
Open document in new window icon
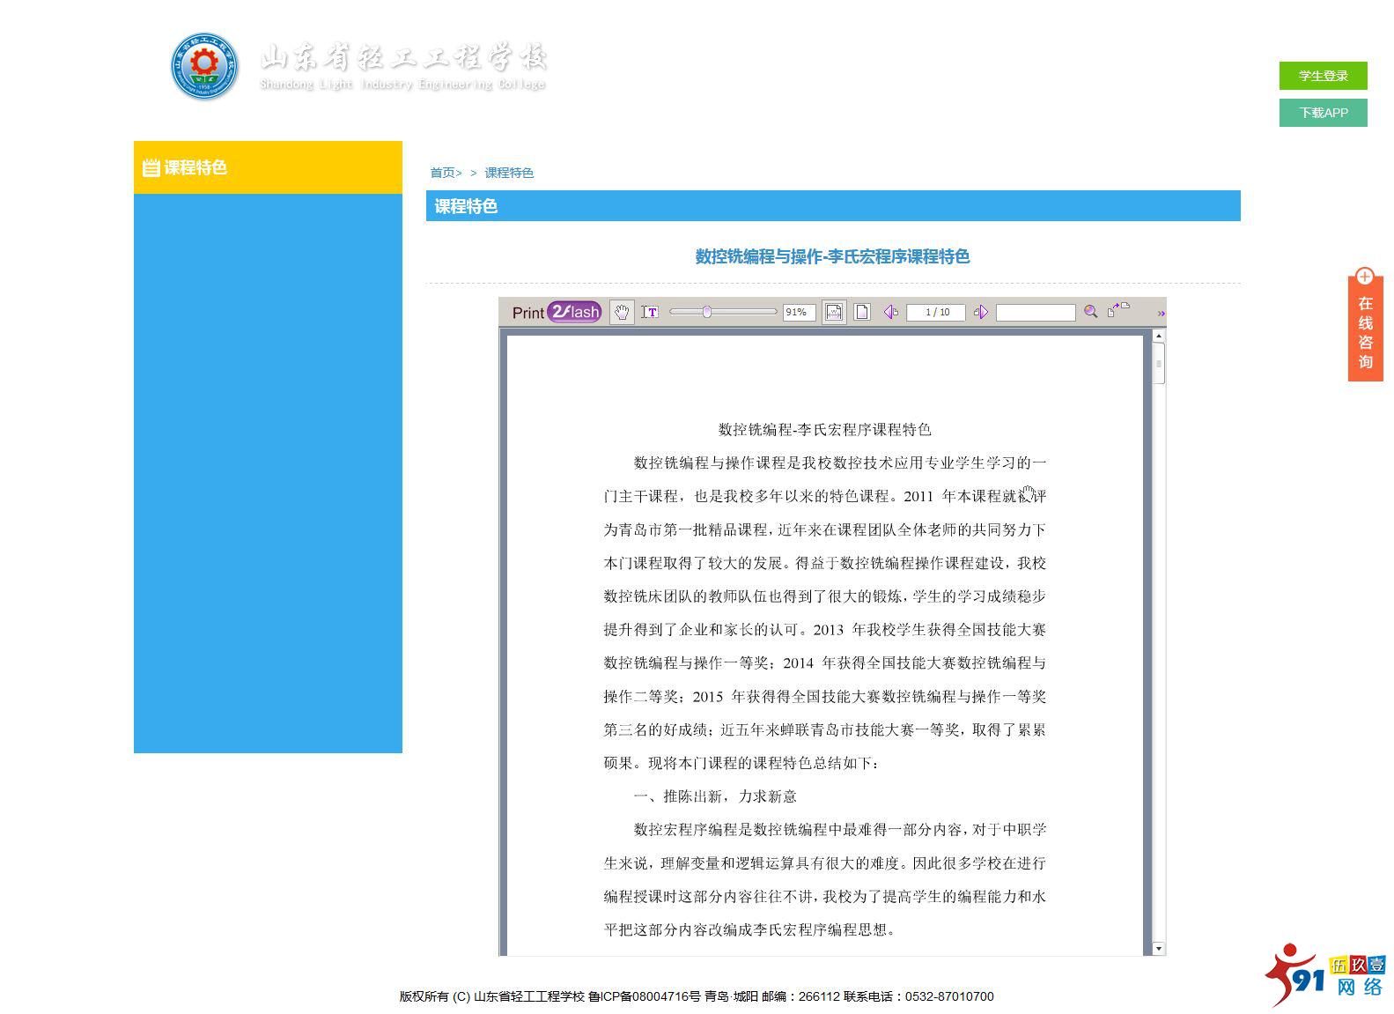coord(1117,310)
